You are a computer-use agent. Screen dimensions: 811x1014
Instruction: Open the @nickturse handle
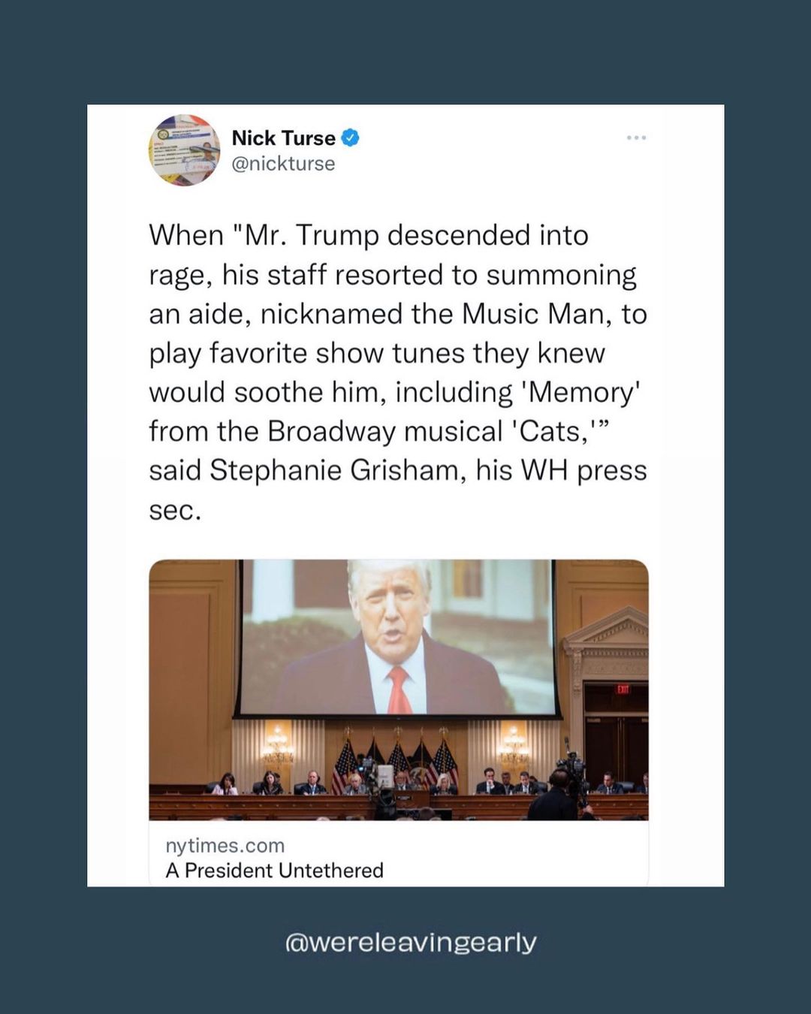[284, 164]
